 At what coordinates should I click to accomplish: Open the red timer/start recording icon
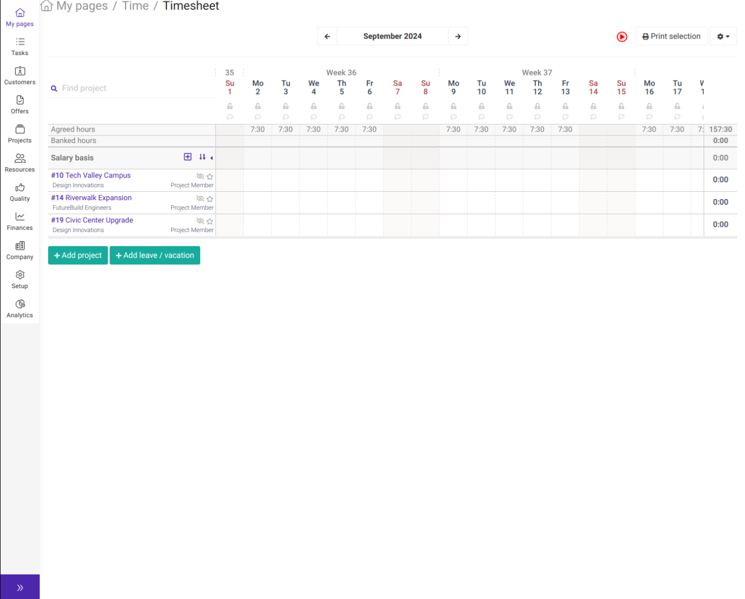(622, 36)
